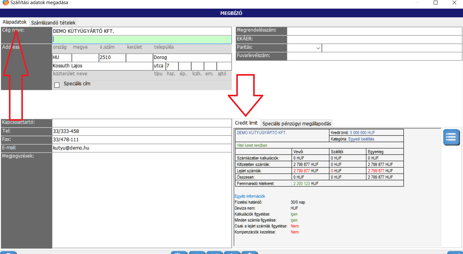Click Kredit limit: 5 000 000 HUF text
Image resolution: width=463 pixels, height=254 pixels.
[353, 133]
